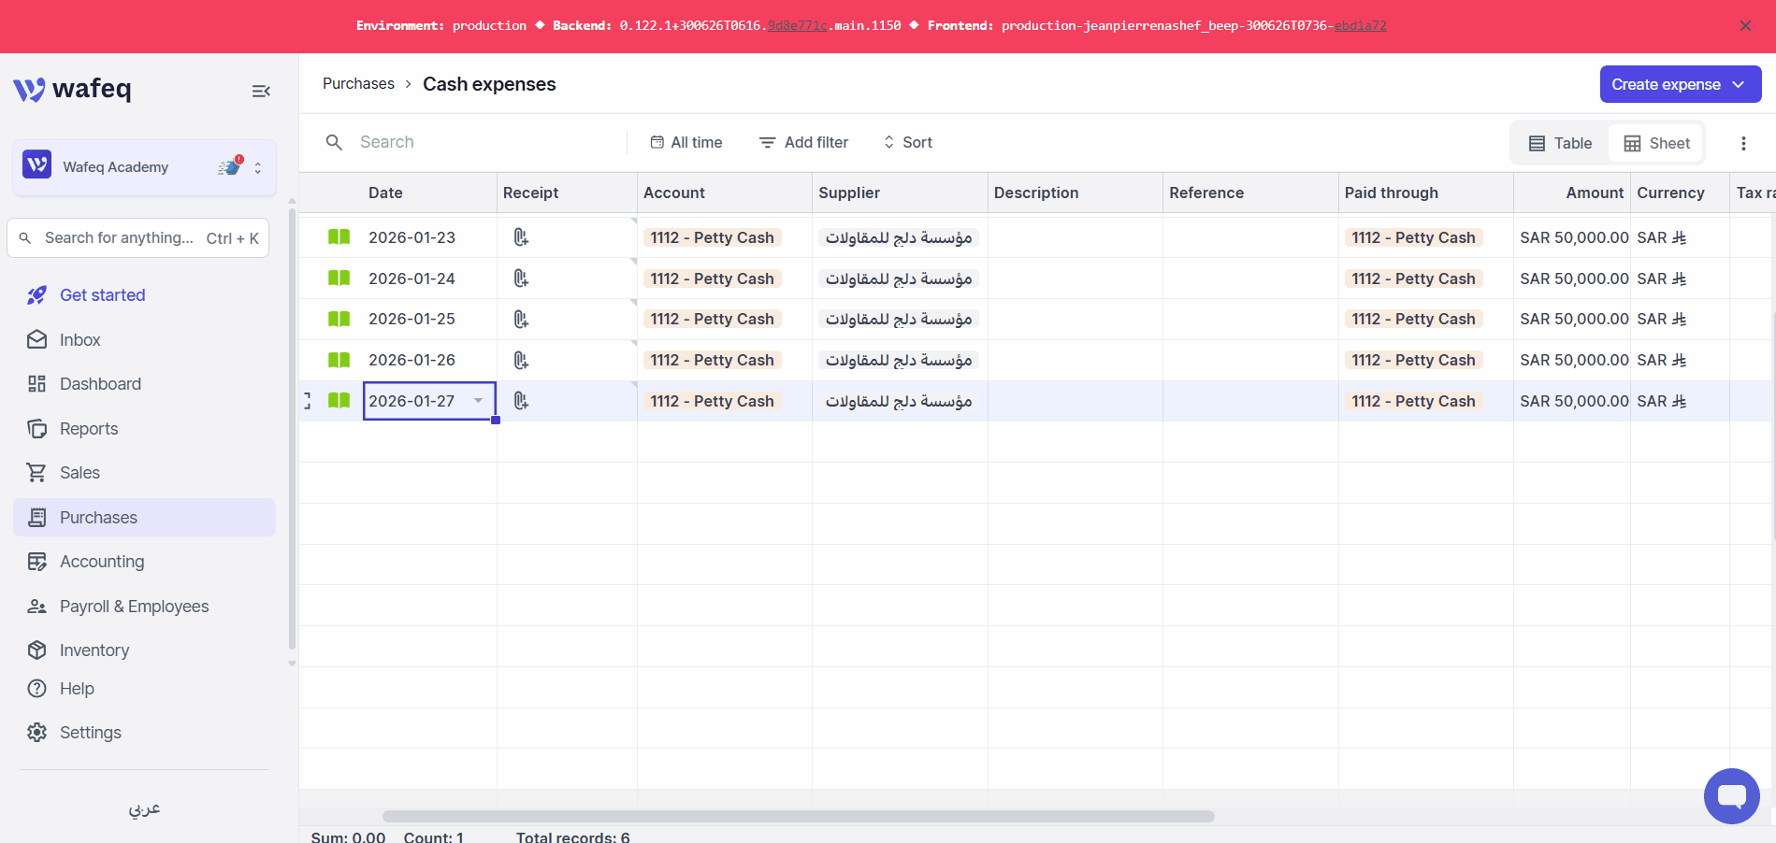This screenshot has width=1776, height=843.
Task: Click Description column header
Action: (x=1075, y=193)
